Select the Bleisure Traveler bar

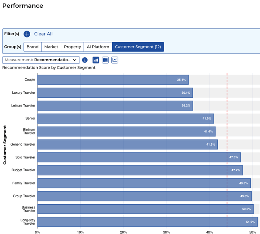[127, 131]
